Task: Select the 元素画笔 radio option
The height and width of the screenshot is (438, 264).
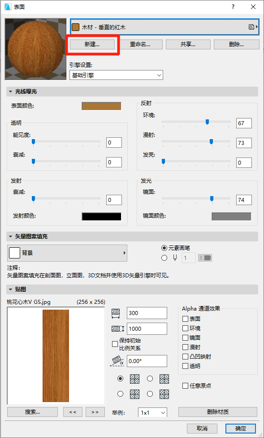Action: pos(164,248)
